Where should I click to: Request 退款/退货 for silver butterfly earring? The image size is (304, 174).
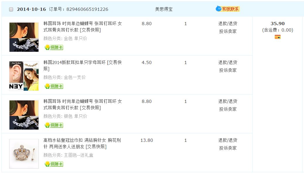228,101
